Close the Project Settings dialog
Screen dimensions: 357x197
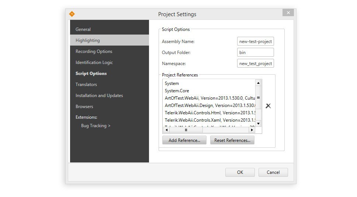pyautogui.click(x=288, y=13)
